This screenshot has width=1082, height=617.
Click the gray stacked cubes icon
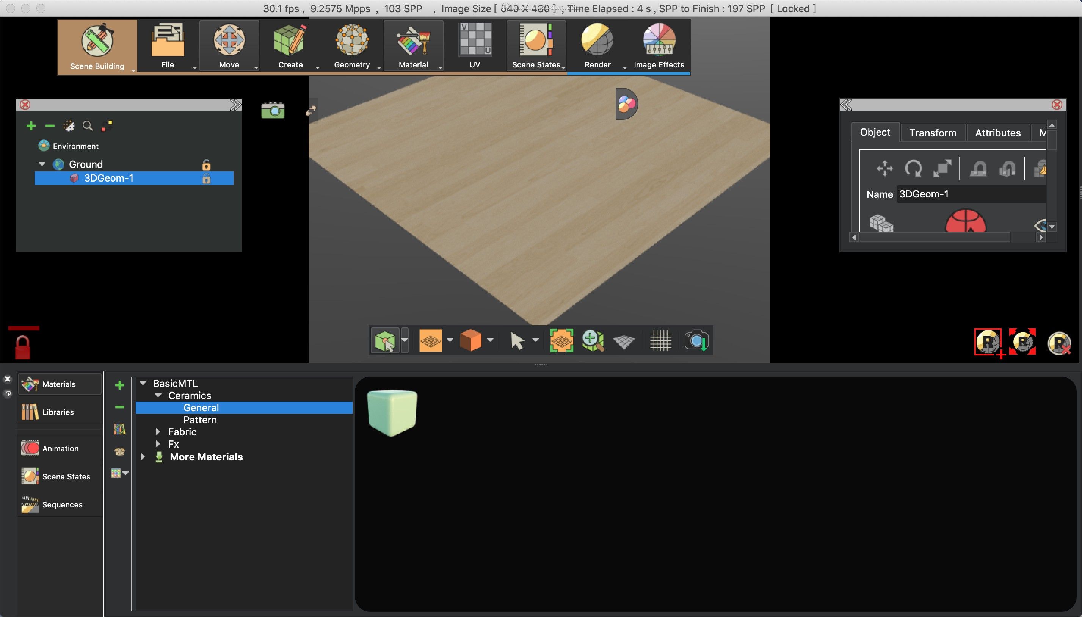(x=881, y=223)
